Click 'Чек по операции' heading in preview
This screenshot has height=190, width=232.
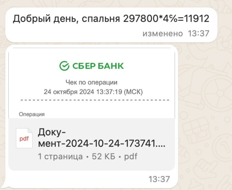[x=91, y=82]
